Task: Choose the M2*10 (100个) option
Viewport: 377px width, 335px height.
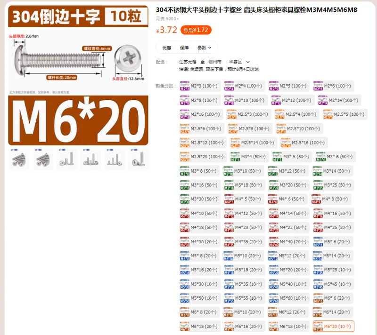Action: [245, 100]
